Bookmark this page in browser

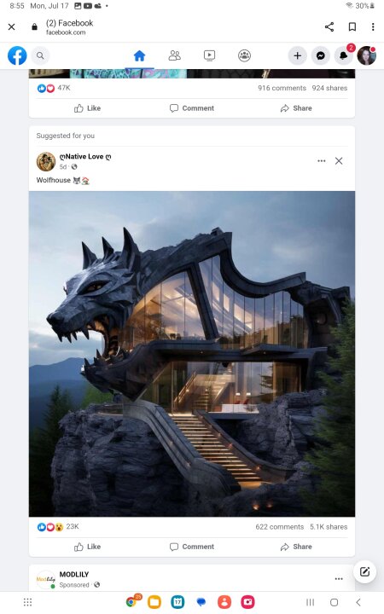point(352,27)
